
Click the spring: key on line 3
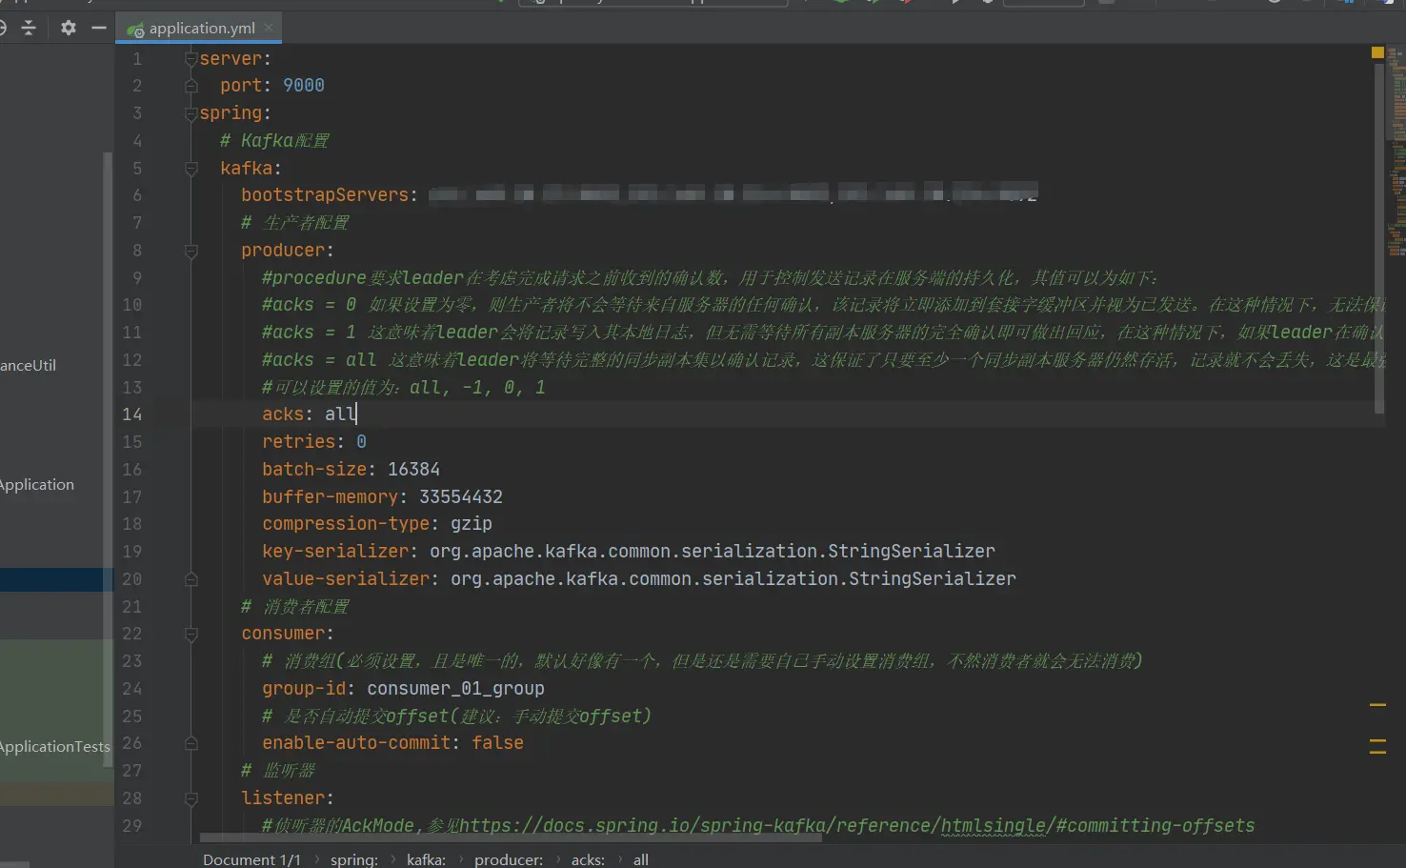pos(235,113)
